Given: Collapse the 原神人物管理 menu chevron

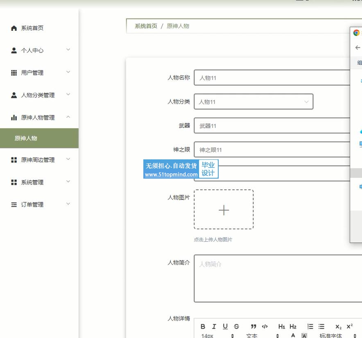Looking at the screenshot, I should click(68, 117).
